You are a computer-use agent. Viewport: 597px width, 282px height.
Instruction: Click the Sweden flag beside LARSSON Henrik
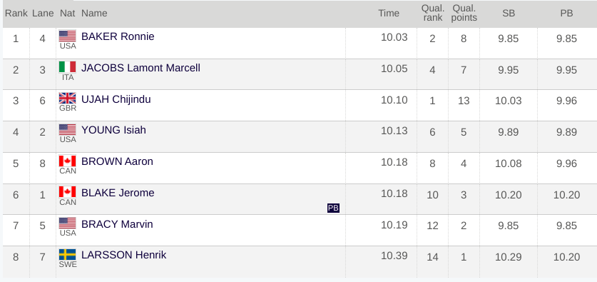click(x=67, y=255)
